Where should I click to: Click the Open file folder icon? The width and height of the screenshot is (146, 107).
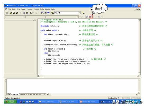coord(11,13)
